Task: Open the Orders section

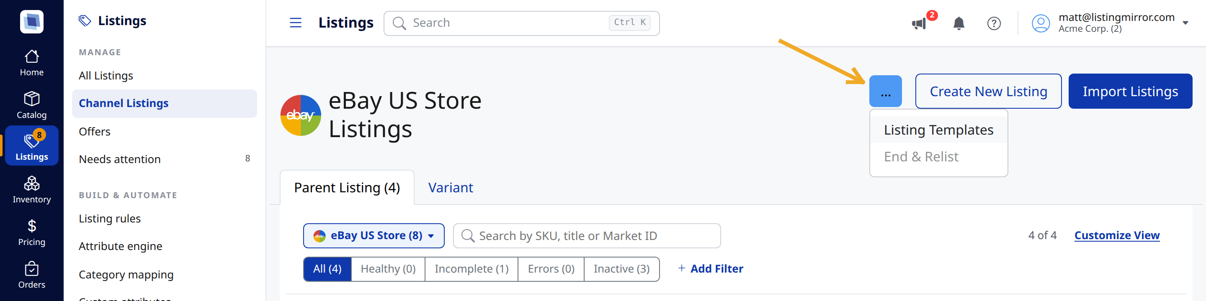Action: [x=31, y=275]
